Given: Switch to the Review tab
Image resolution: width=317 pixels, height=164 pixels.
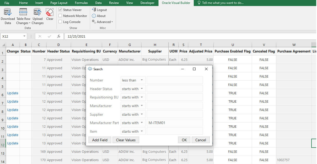Looking at the screenshot, I should (114, 3).
